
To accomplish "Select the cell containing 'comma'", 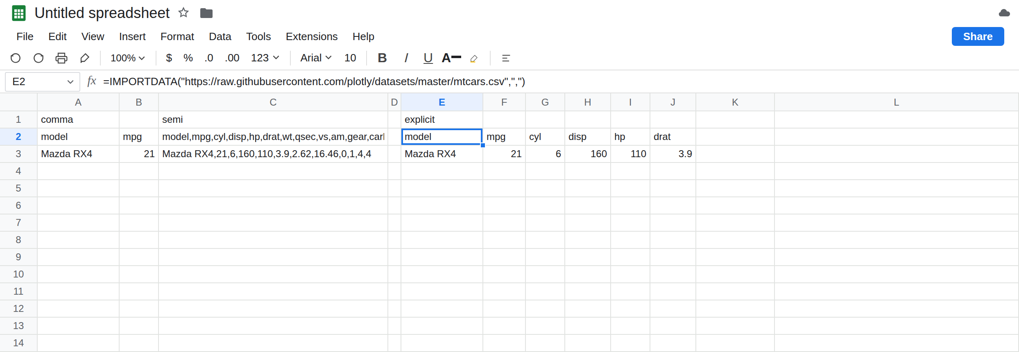I will (x=78, y=120).
